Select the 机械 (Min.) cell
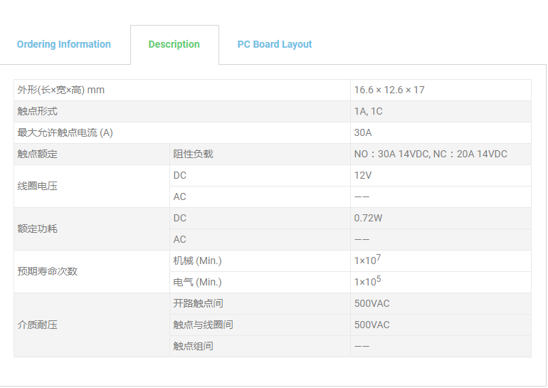Screen dimensions: 548x388 click(x=197, y=261)
